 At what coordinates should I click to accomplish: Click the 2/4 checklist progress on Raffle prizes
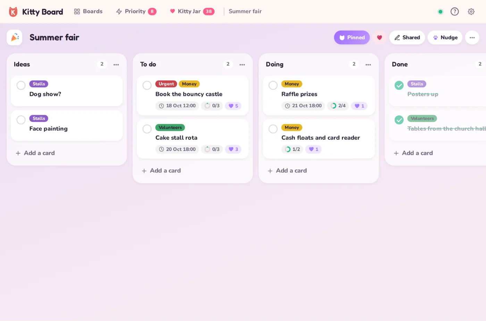[338, 106]
